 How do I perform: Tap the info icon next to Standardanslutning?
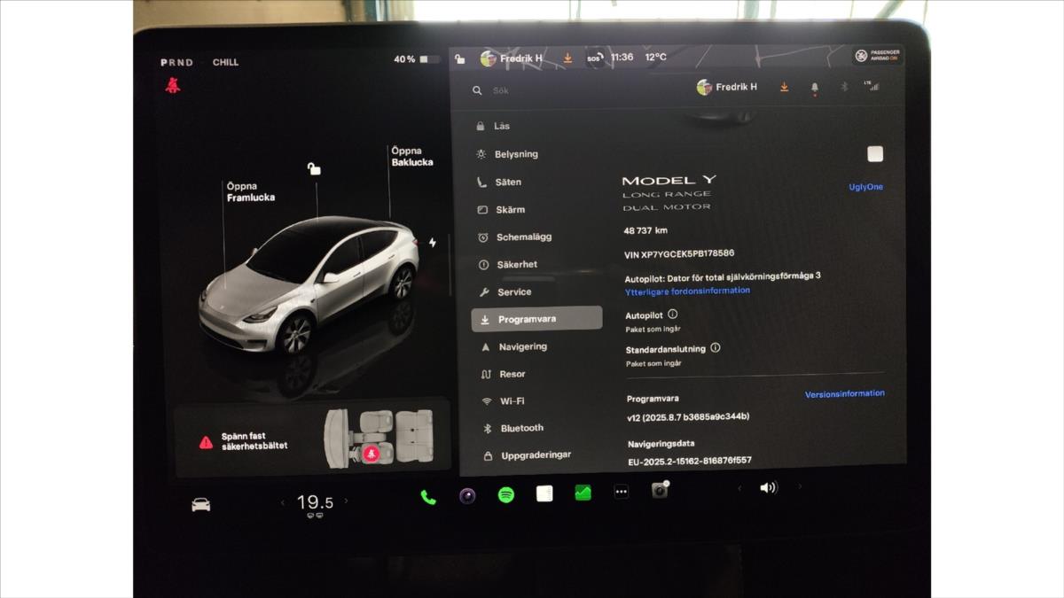pyautogui.click(x=716, y=348)
